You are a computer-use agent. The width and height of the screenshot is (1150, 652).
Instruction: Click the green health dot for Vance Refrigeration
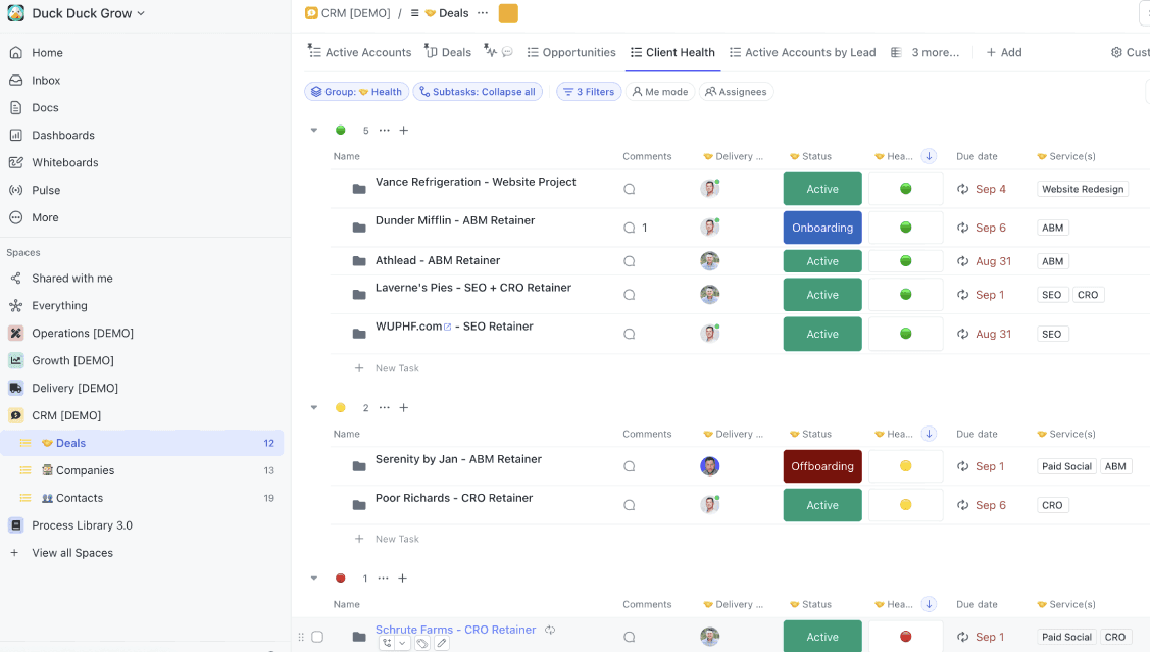tap(906, 189)
